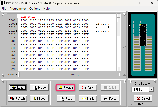Viewport: 158px width, 107px height.
Task: Click the DIY K150 app icon in title bar
Action: pos(3,3)
